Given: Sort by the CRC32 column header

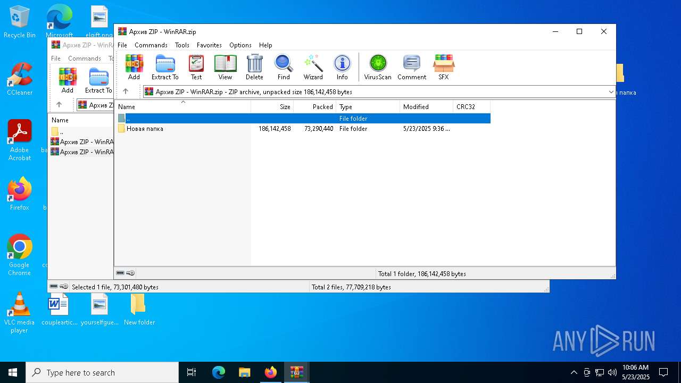Looking at the screenshot, I should point(472,106).
